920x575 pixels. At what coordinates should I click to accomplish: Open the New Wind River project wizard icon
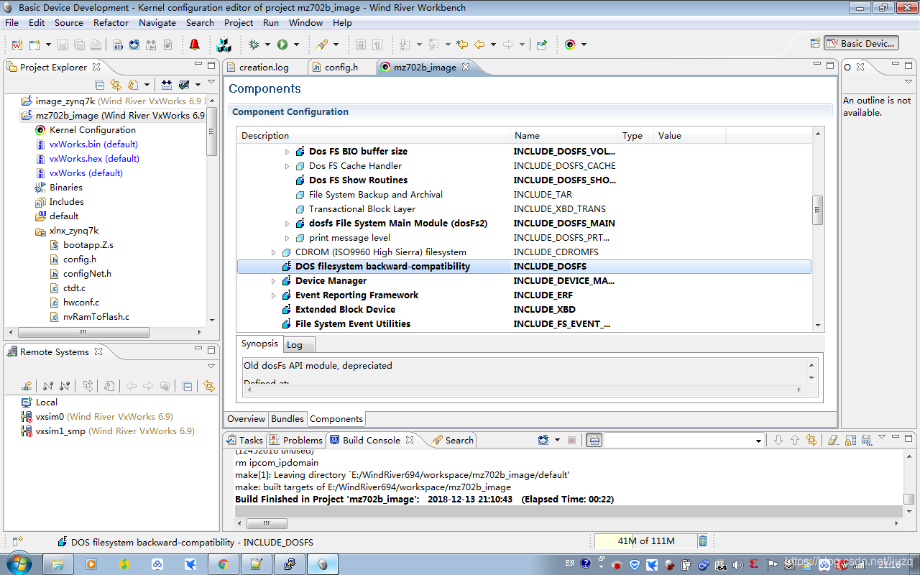[17, 45]
